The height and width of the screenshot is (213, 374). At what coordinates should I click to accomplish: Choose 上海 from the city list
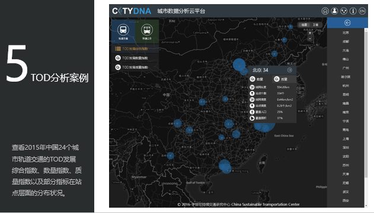coord(346,139)
